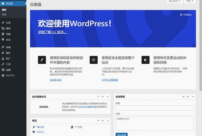Focus the 标题 title input field
202x136 pixels.
point(155,108)
